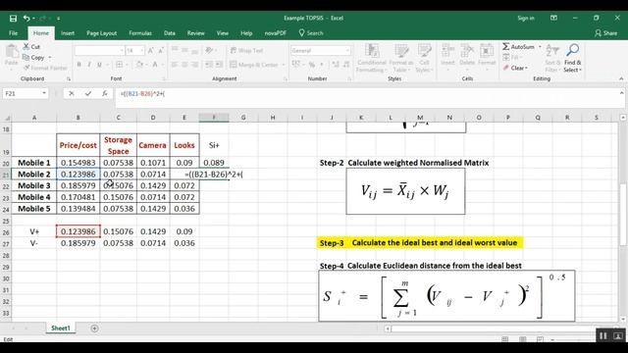Open Format as Table gallery
Viewport: 628px width, 353px height.
pyautogui.click(x=401, y=59)
